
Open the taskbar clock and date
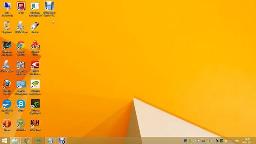pyautogui.click(x=248, y=141)
